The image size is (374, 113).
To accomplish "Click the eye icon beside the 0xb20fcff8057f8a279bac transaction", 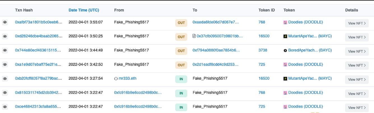I will [x=5, y=78].
